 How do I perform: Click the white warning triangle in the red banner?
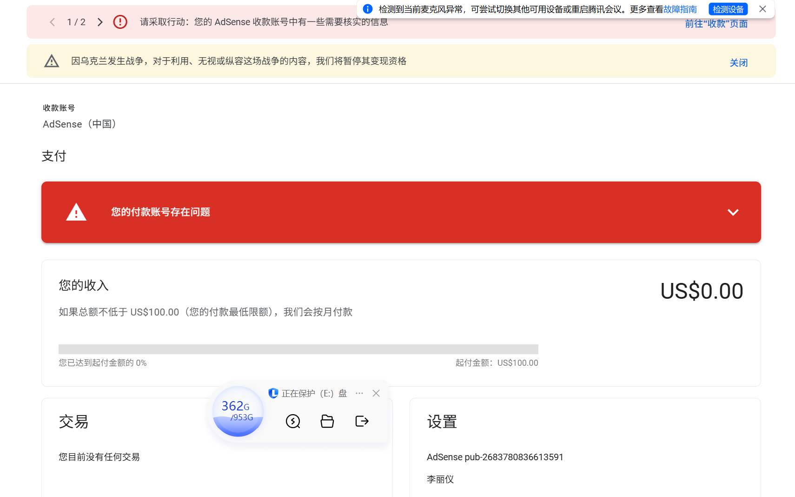tap(76, 212)
